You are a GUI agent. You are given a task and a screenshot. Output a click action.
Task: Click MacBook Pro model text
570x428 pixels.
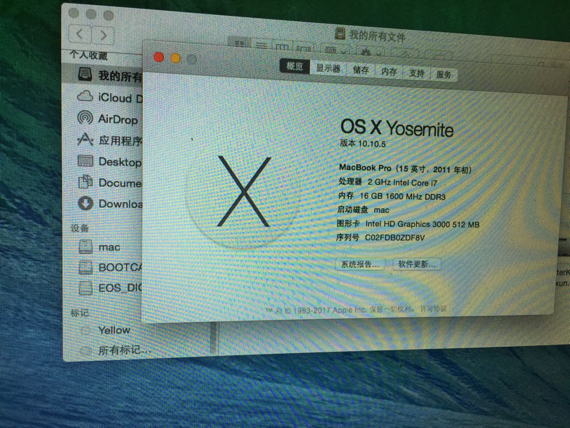tap(405, 168)
